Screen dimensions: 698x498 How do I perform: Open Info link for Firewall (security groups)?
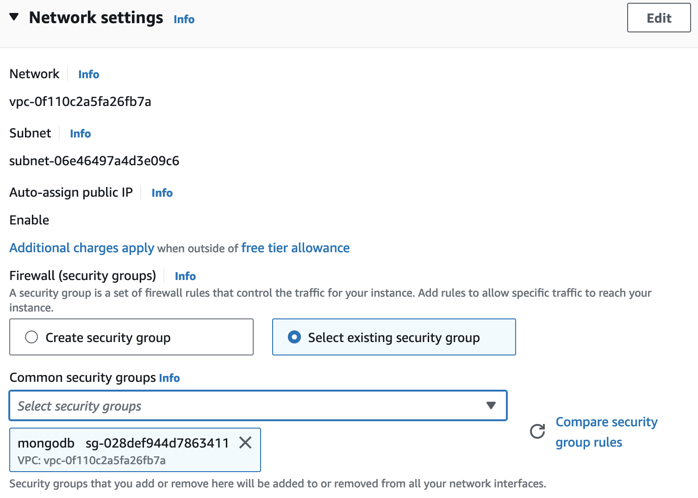pos(185,276)
